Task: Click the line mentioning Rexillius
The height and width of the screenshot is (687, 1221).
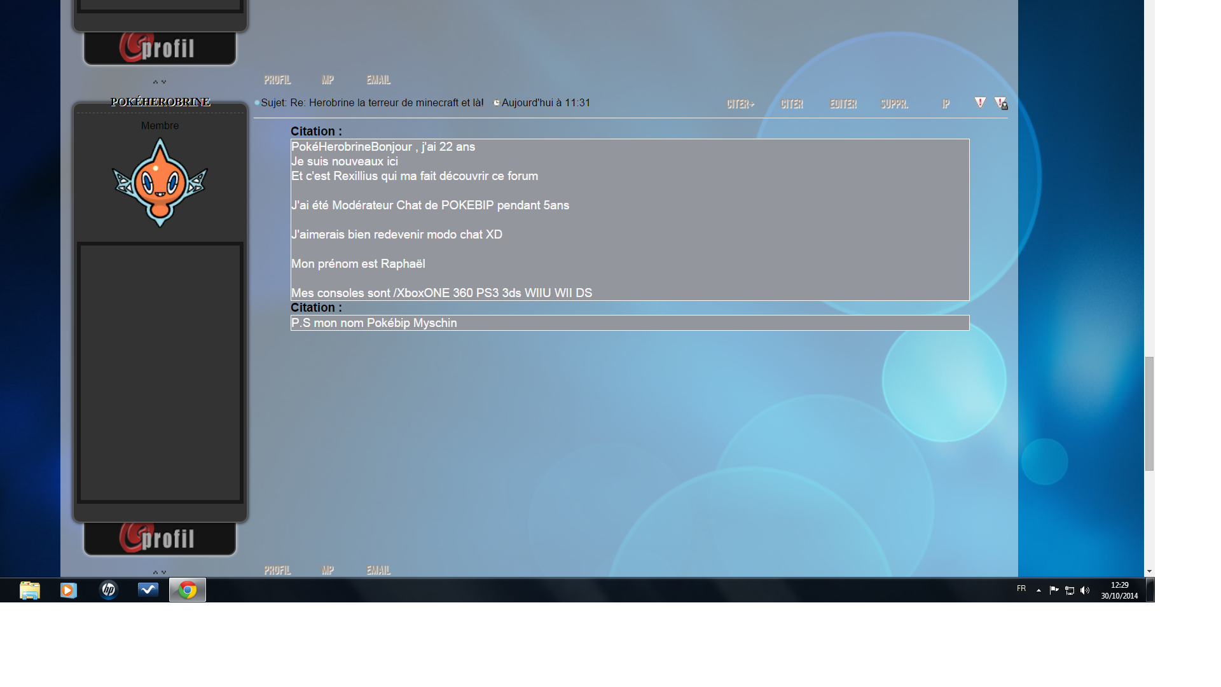Action: click(x=414, y=176)
